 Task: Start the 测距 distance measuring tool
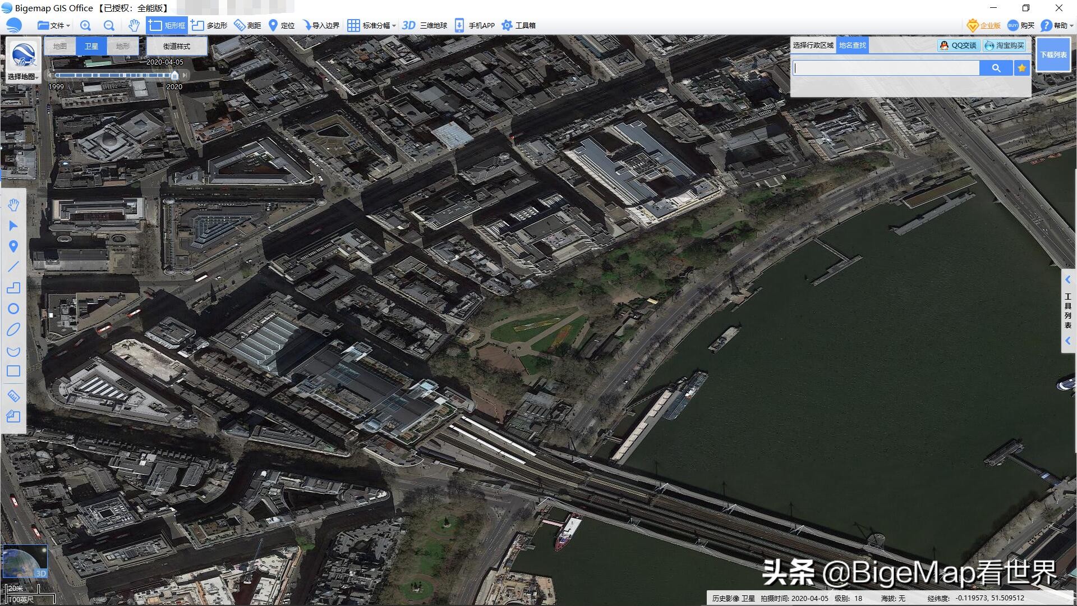click(247, 25)
